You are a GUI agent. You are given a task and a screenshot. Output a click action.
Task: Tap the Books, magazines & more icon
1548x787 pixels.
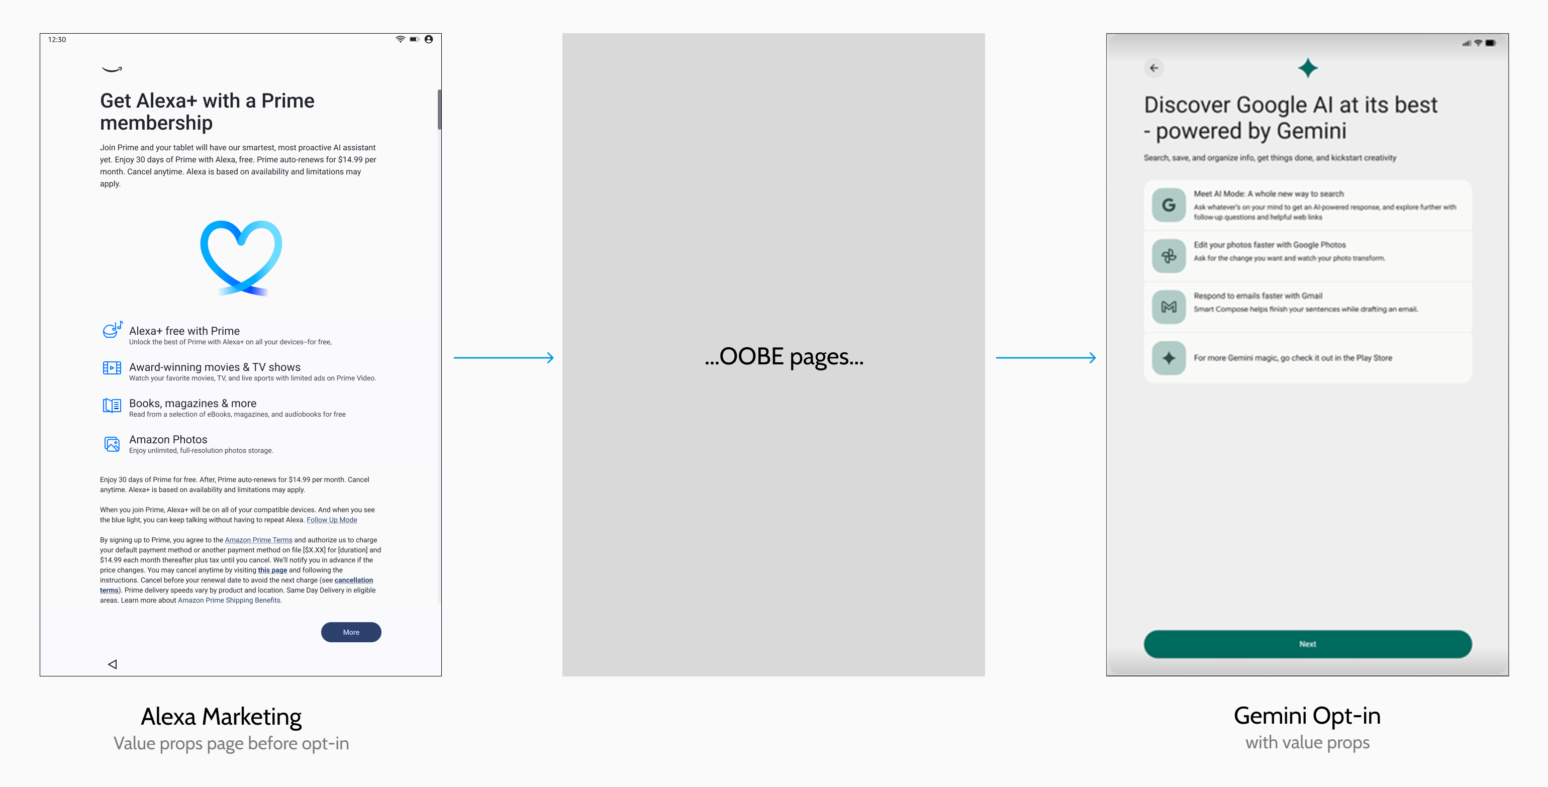click(112, 406)
